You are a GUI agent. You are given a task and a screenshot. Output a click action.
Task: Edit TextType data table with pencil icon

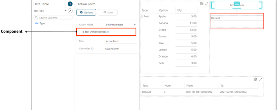point(70,11)
